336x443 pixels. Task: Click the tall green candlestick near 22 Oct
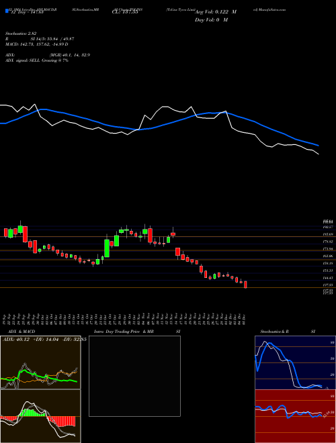107,248
